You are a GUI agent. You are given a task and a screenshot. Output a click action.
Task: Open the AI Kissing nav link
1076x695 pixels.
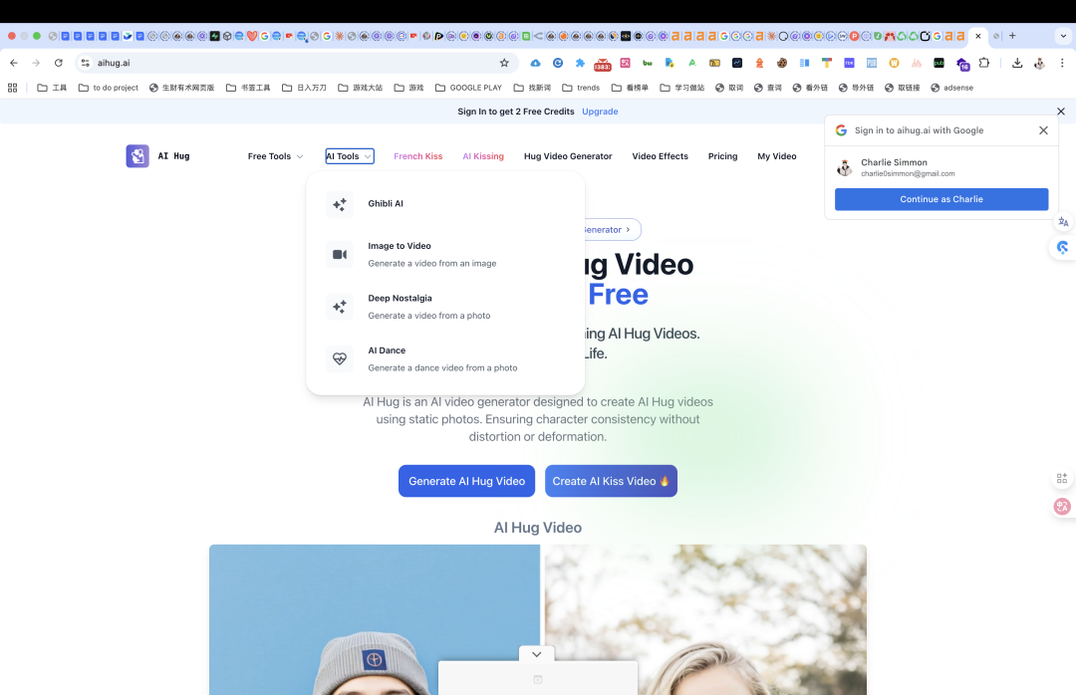[x=483, y=156]
